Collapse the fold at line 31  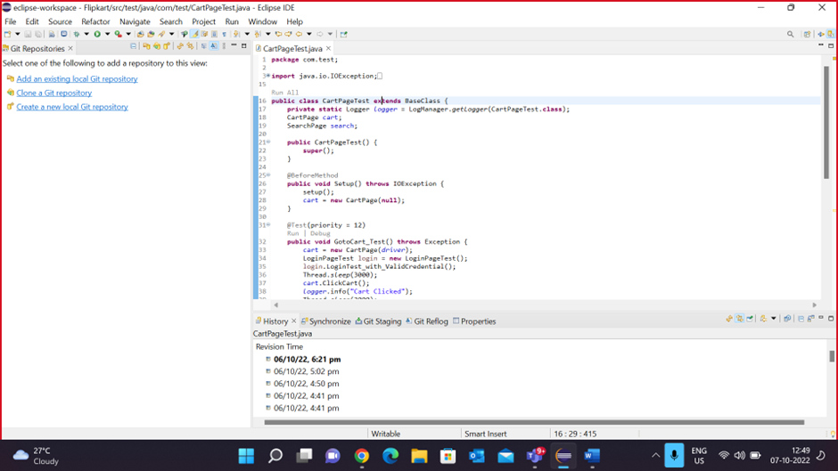268,225
